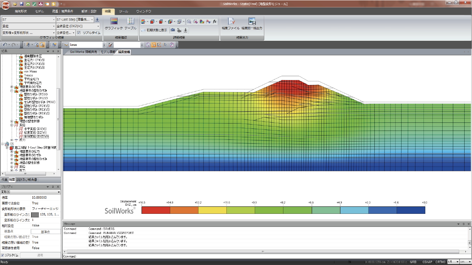
Task: Click the 倍率 value field 10.000000
Action: [x=46, y=198]
